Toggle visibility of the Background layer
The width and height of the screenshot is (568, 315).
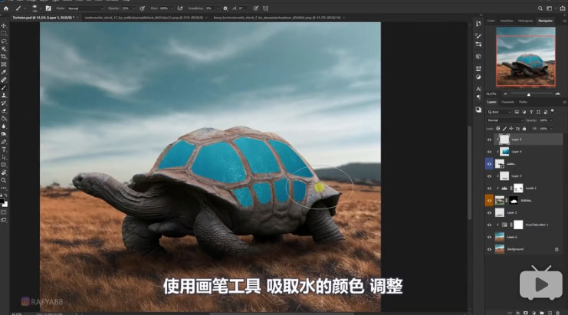click(490, 249)
